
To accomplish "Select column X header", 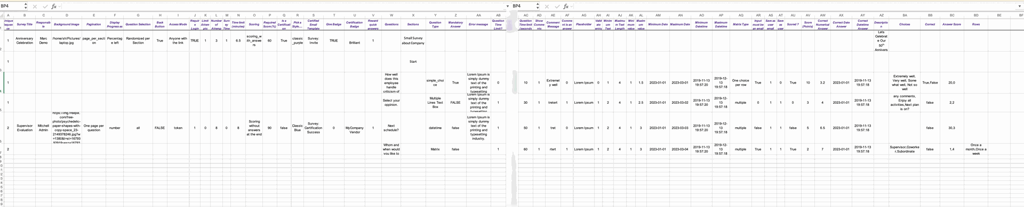I will [x=413, y=15].
